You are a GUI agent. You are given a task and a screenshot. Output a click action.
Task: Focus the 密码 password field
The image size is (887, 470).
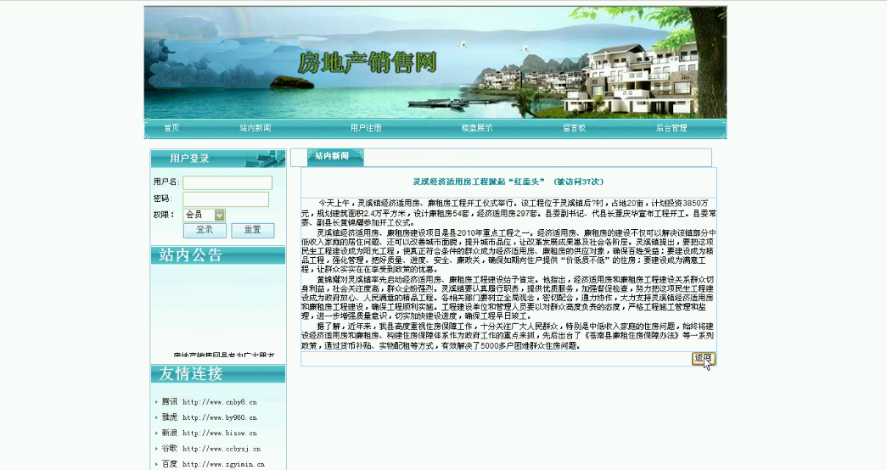click(226, 199)
